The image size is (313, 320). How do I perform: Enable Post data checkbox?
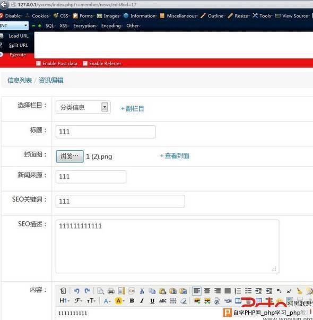click(38, 64)
